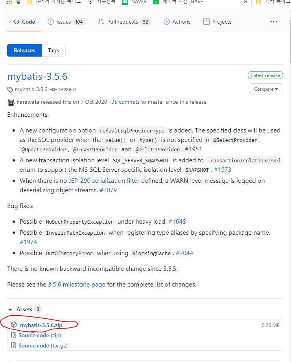
Task: Open issue #1951
Action: click(x=193, y=149)
